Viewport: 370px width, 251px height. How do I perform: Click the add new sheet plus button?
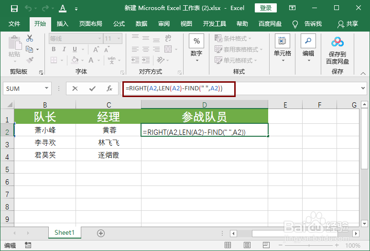pos(101,233)
